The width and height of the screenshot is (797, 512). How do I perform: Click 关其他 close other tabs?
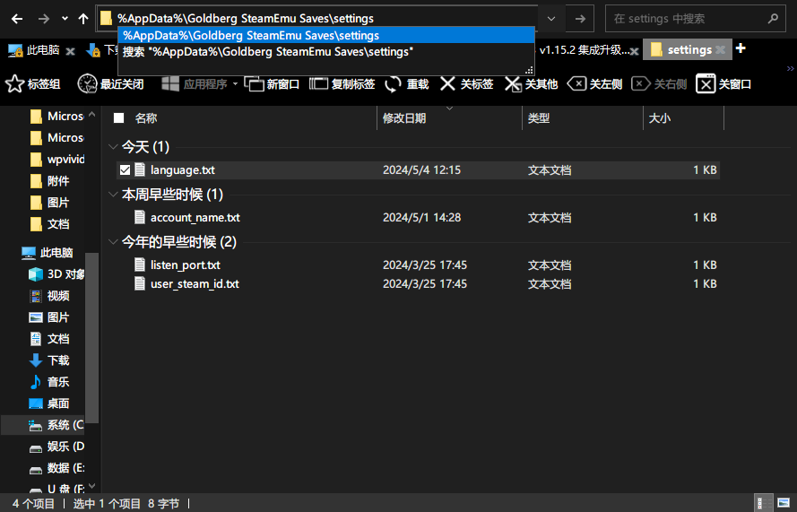[531, 84]
